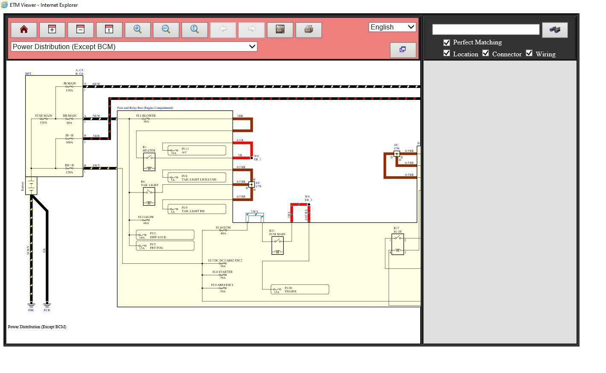Open the English language dropdown
The image size is (606, 373).
(x=392, y=27)
